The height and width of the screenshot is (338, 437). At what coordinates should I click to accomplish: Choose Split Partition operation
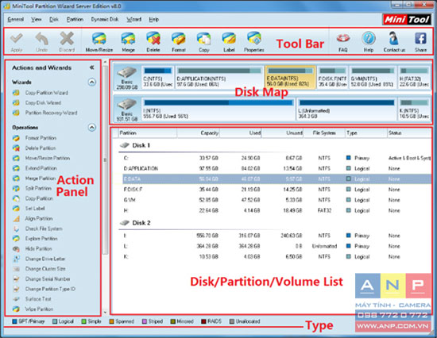pos(32,188)
